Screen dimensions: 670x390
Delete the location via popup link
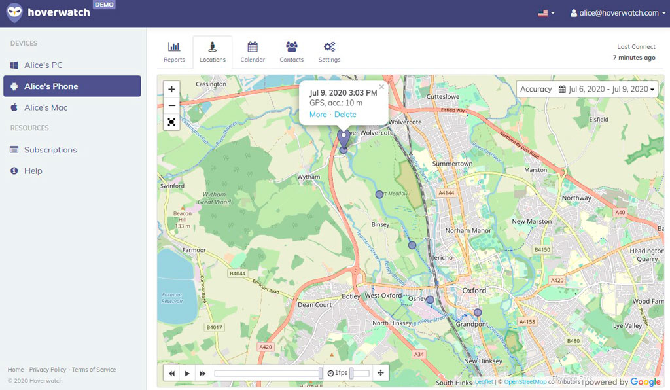(x=345, y=115)
